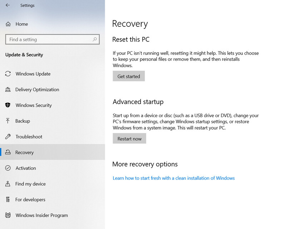286x229 pixels.
Task: Click the Find a setting field
Action: 53,39
